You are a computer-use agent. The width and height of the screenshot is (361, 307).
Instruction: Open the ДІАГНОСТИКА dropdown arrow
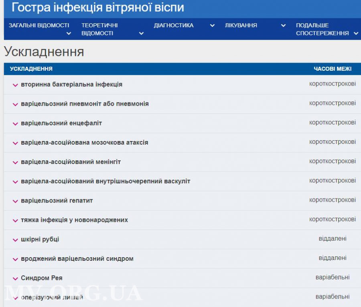(x=212, y=25)
